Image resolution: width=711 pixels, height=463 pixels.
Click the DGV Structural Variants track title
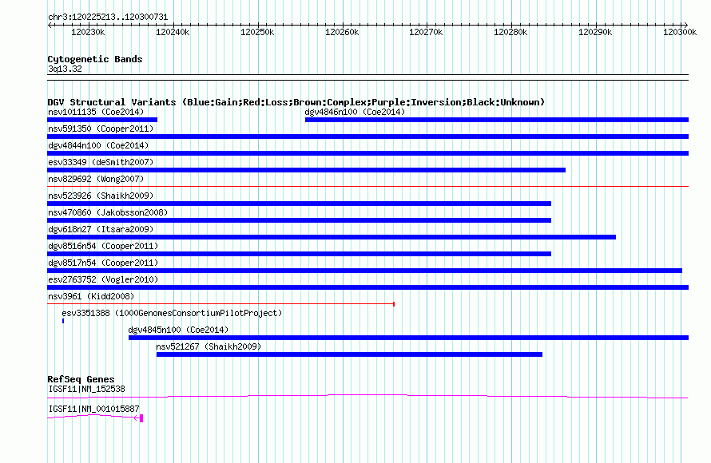point(296,102)
